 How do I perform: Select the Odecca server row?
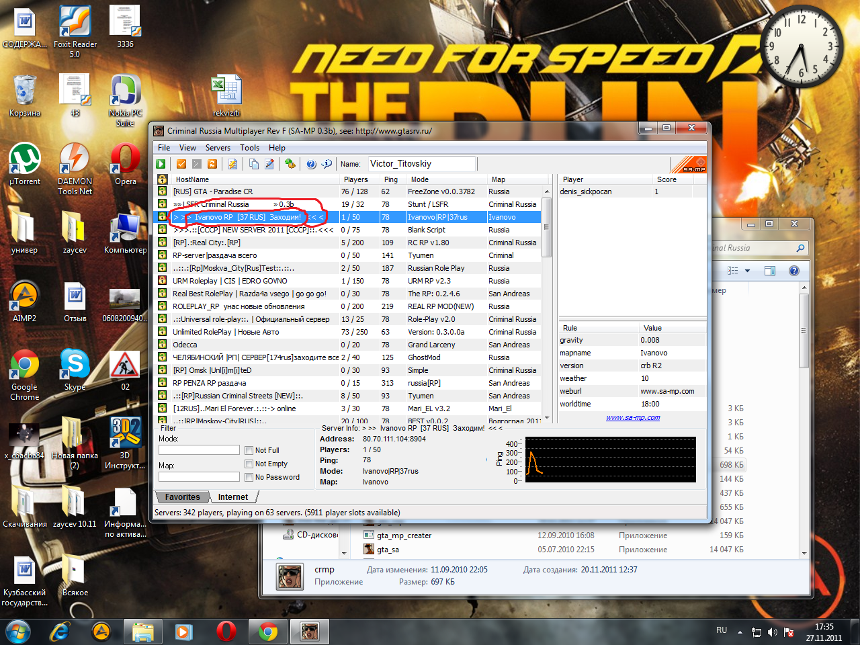(349, 345)
